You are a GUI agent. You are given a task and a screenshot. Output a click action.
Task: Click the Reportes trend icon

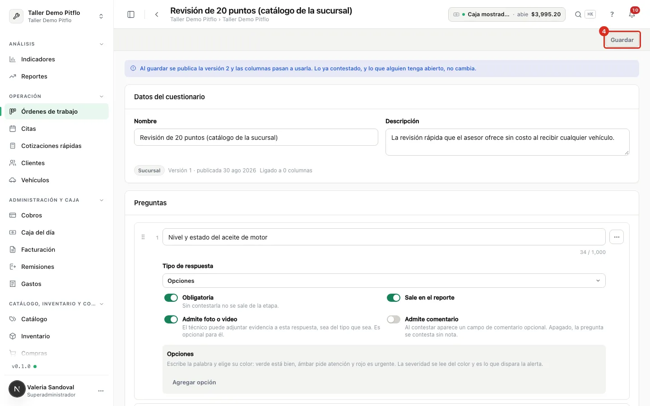tap(13, 76)
